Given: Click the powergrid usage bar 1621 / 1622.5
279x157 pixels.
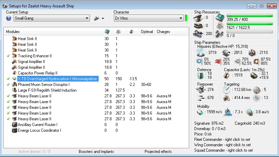Looking at the screenshot, I should [250, 24].
